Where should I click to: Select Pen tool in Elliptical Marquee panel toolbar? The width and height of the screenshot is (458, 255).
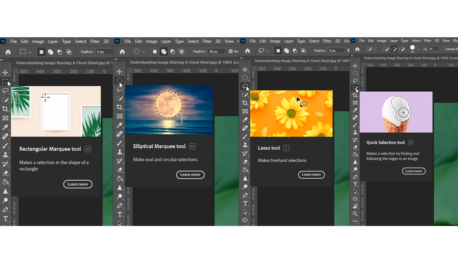point(119,206)
